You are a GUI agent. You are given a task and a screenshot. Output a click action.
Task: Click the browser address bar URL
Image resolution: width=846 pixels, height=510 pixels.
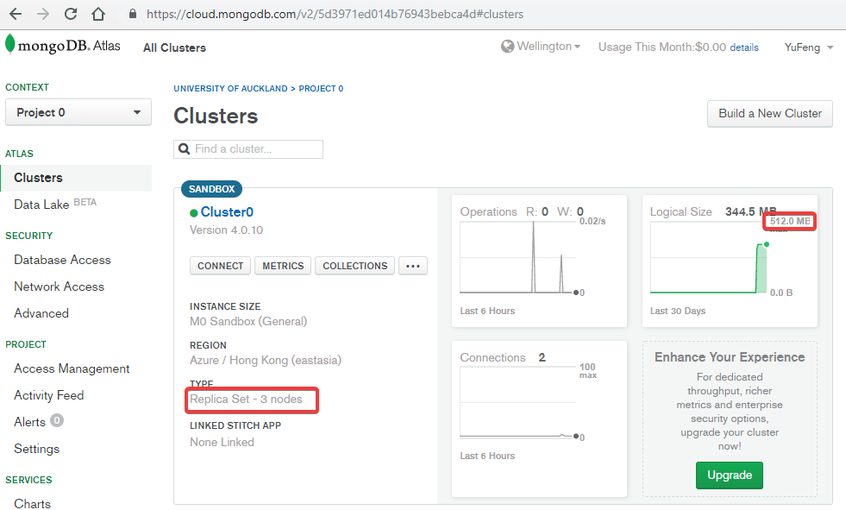coord(335,14)
